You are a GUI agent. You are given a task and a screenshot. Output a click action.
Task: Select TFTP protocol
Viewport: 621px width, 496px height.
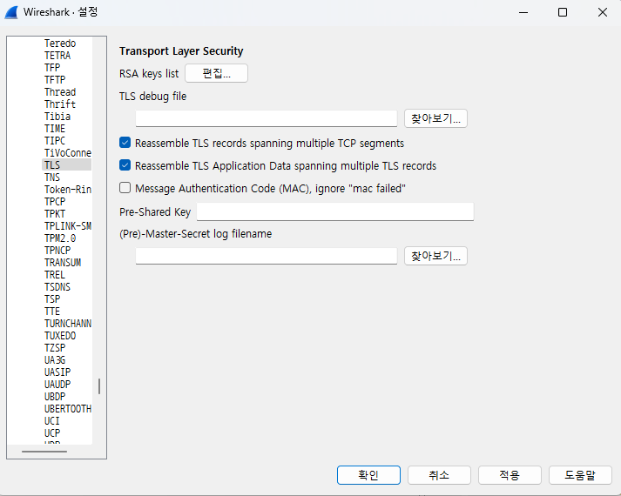click(x=55, y=80)
